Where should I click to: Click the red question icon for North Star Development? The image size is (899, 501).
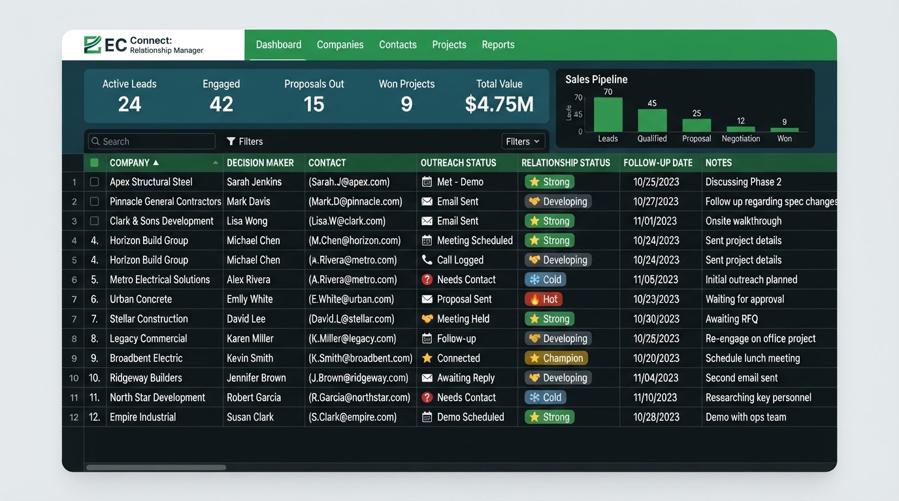[427, 397]
